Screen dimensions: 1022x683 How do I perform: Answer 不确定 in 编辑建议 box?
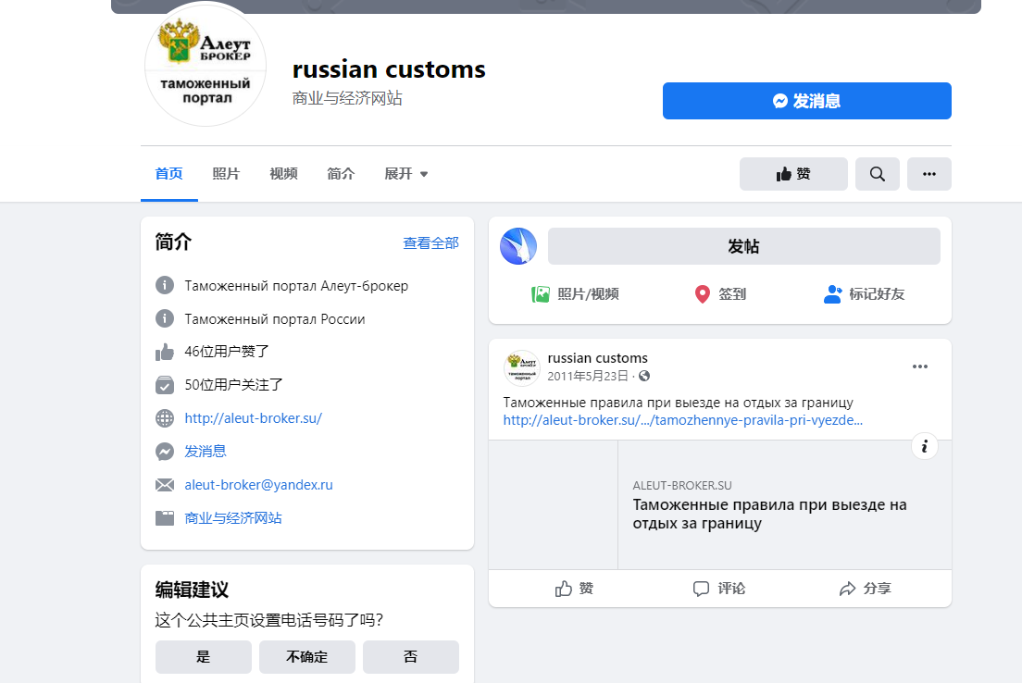click(x=307, y=657)
